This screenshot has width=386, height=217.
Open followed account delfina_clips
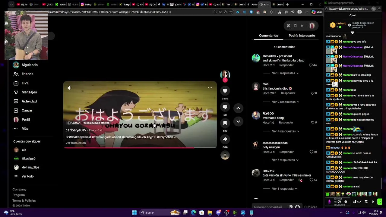click(27, 167)
